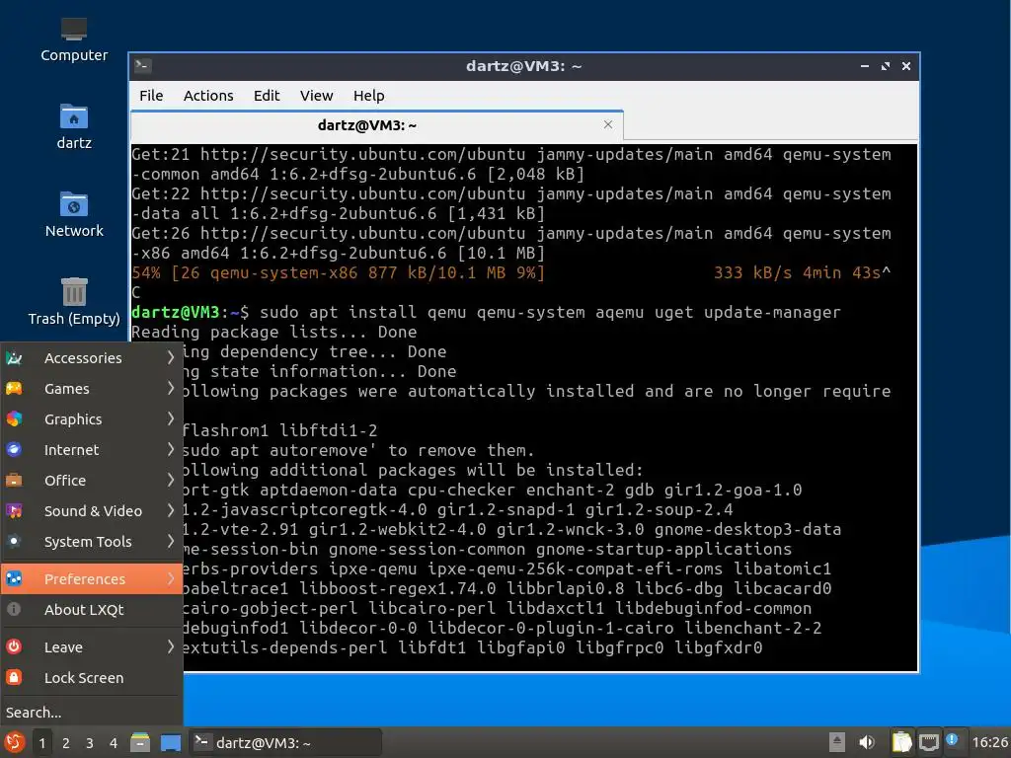Switch to workspace 3
The height and width of the screenshot is (758, 1011).
tap(90, 743)
